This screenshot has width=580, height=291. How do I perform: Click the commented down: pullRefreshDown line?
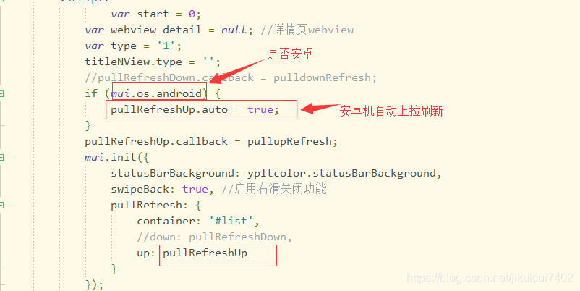(215, 237)
